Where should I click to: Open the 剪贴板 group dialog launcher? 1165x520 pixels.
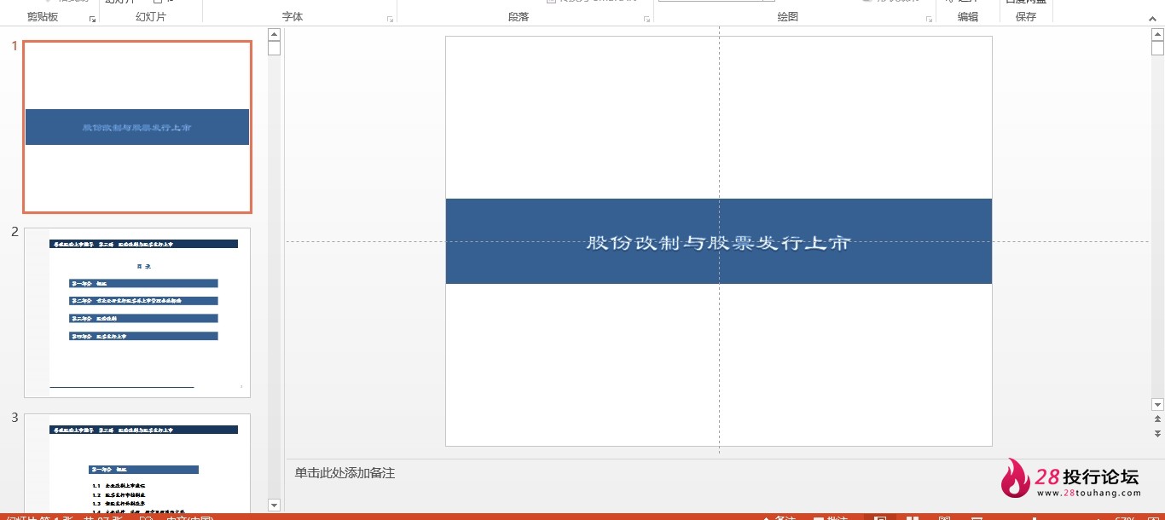click(x=92, y=18)
